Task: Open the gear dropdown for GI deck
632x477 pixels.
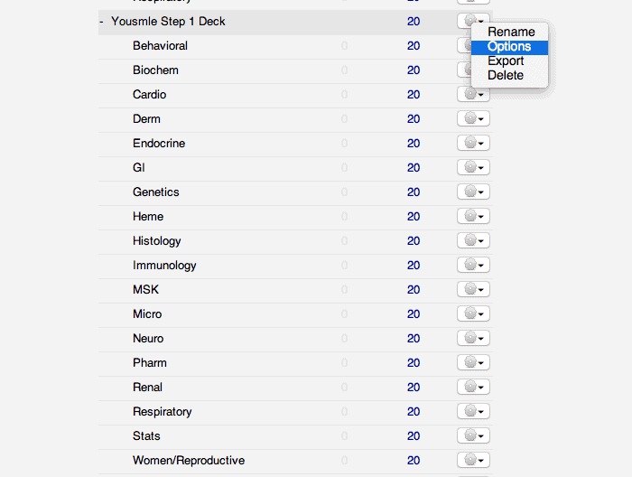Action: [473, 167]
